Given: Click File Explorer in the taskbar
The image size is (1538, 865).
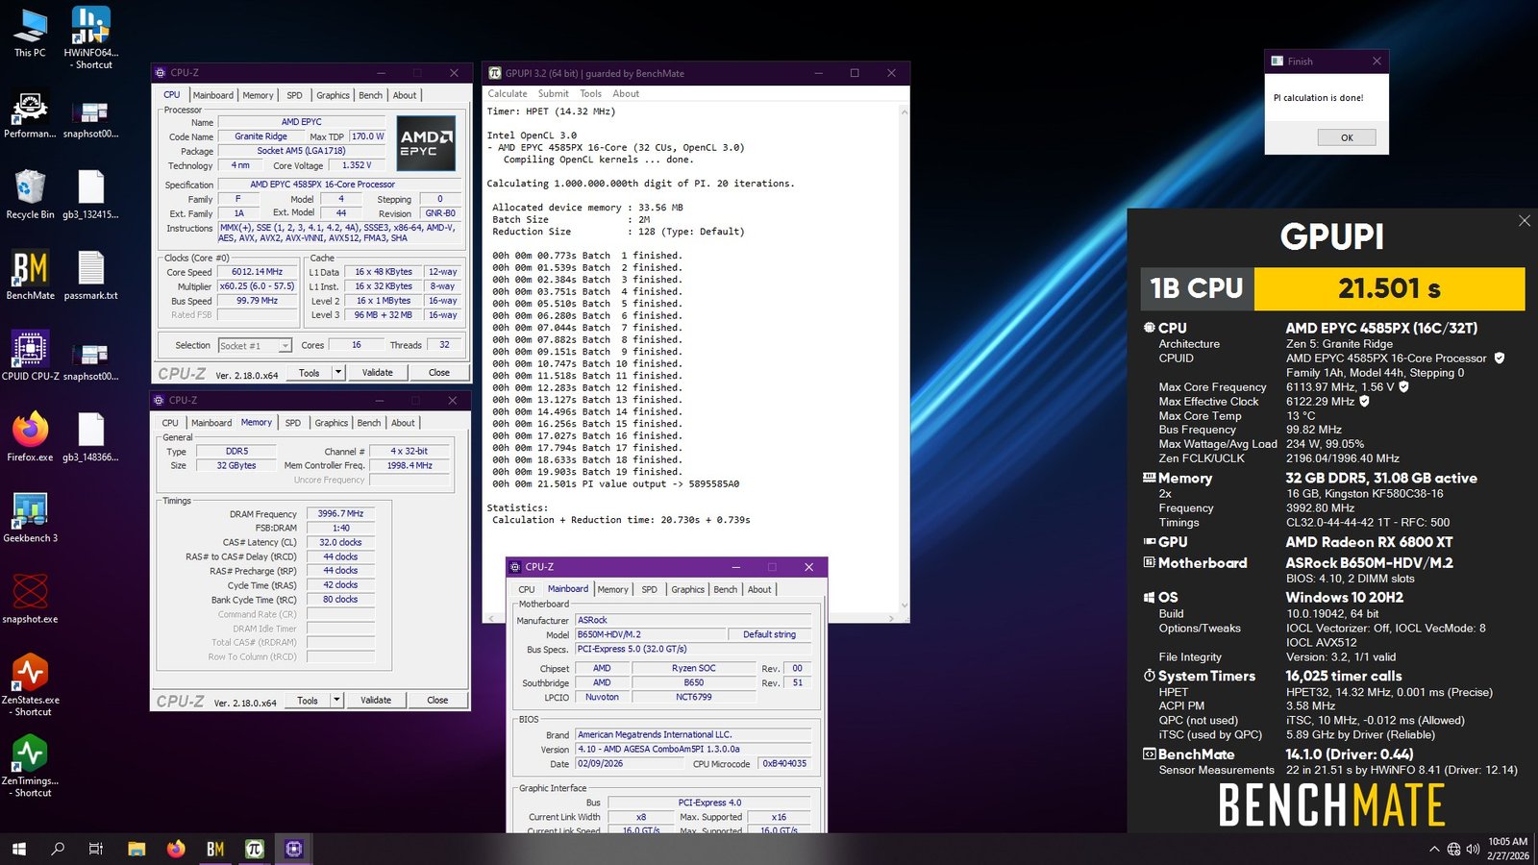Looking at the screenshot, I should coord(136,849).
